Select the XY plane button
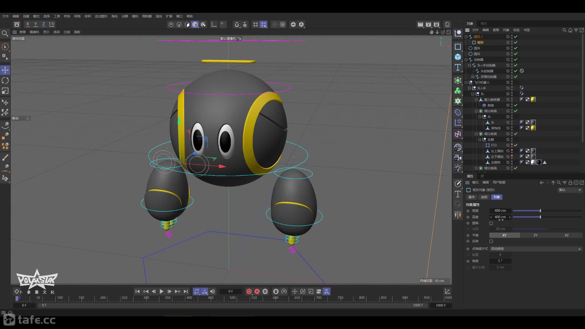The image size is (585, 329). [x=505, y=235]
